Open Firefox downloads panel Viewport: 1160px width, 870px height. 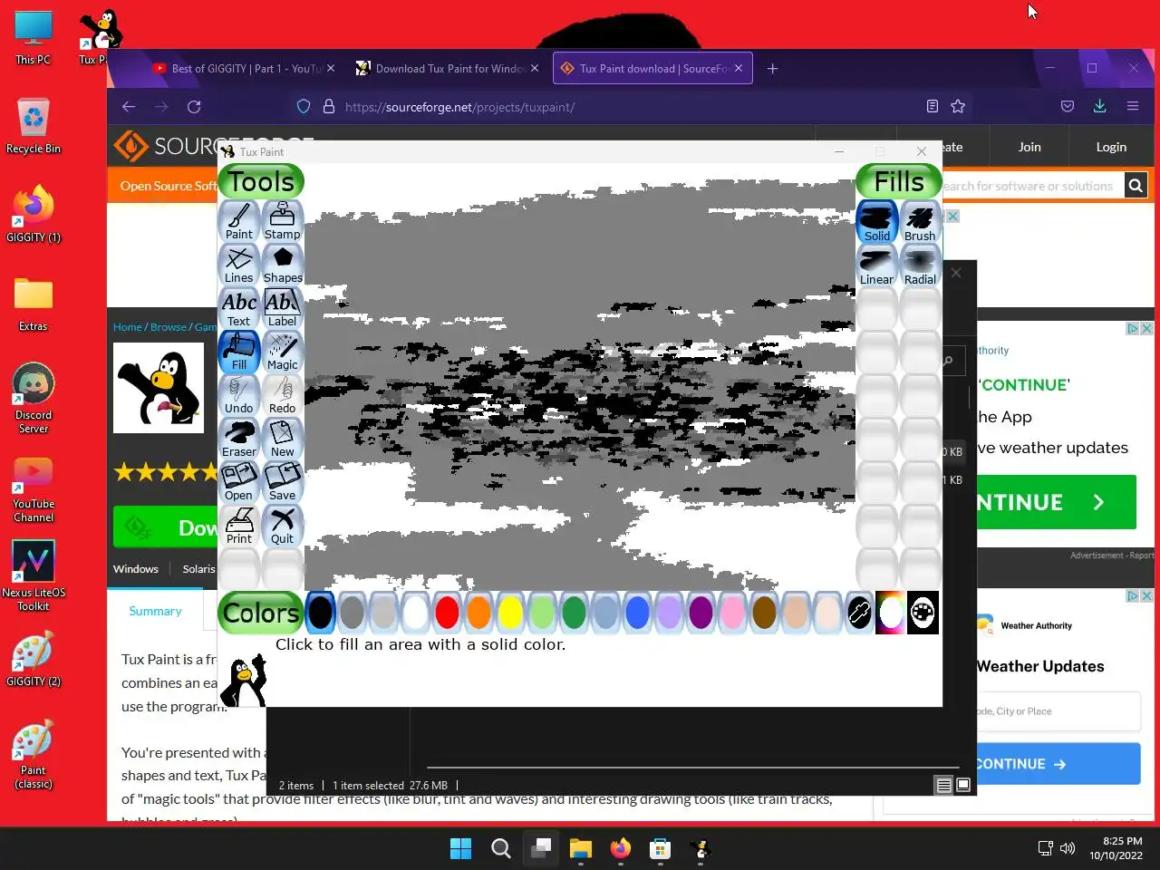pos(1099,106)
